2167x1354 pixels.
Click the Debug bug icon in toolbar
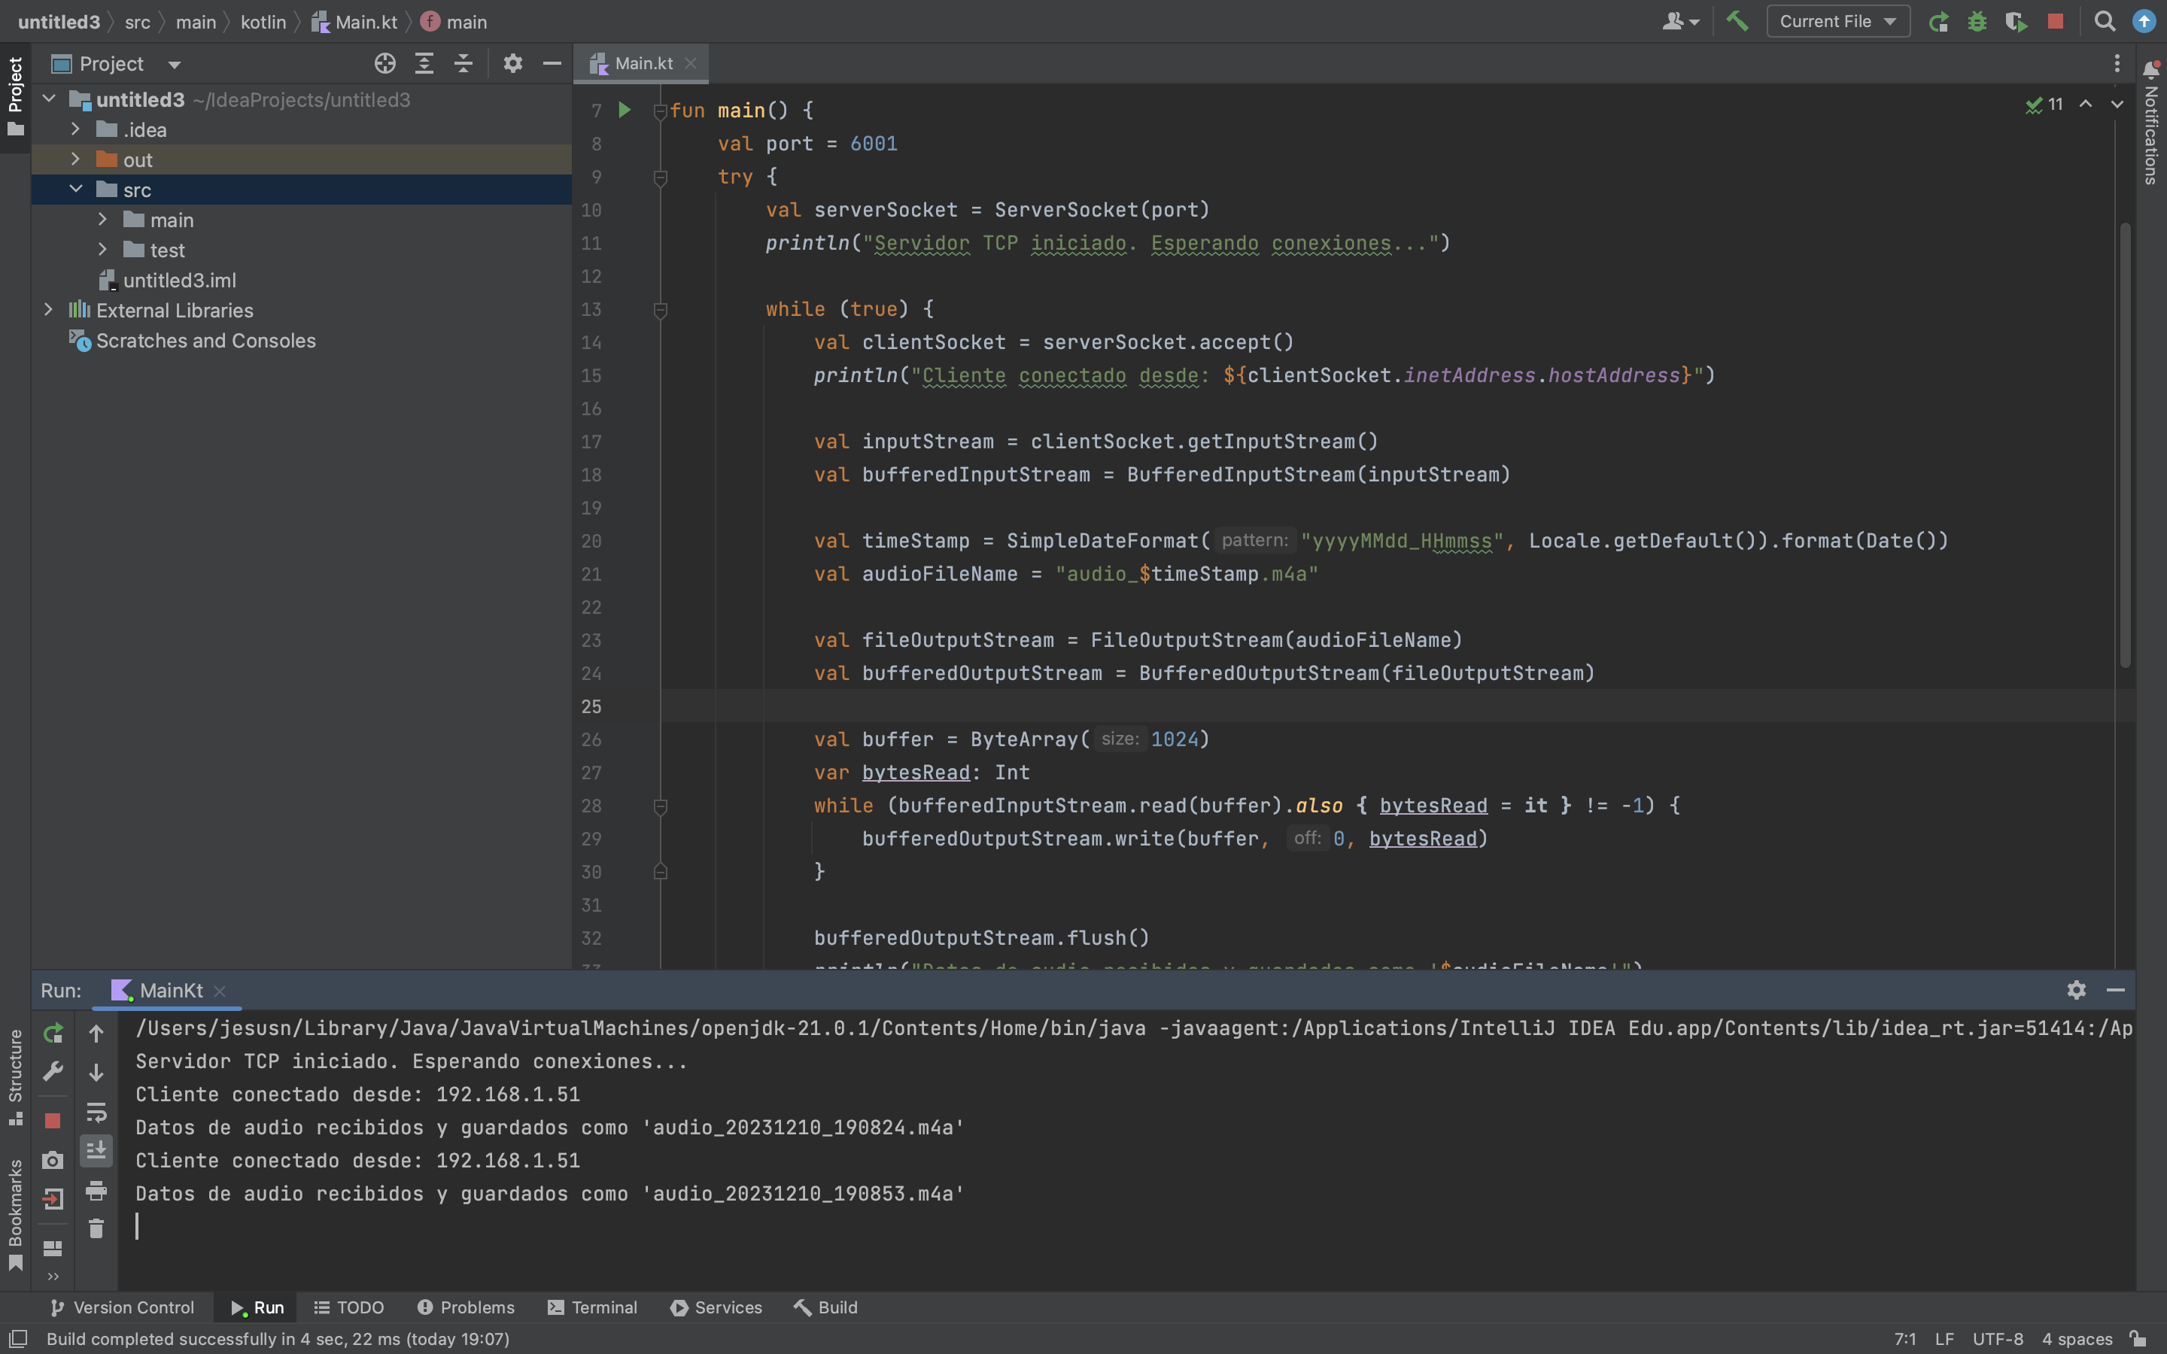point(1977,22)
